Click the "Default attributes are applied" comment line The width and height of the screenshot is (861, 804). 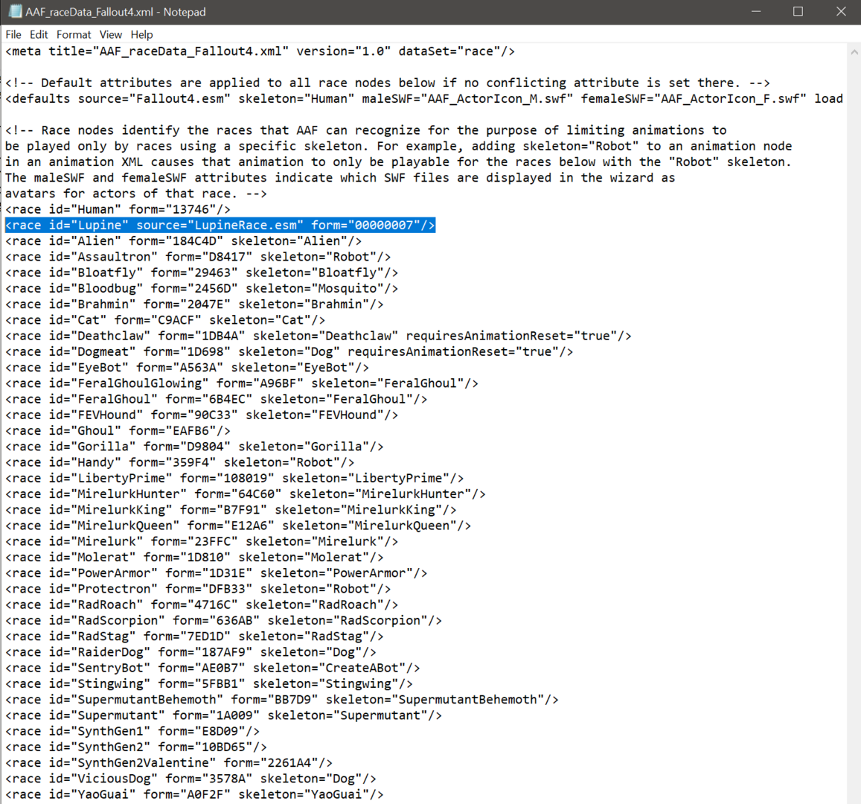pyautogui.click(x=388, y=83)
